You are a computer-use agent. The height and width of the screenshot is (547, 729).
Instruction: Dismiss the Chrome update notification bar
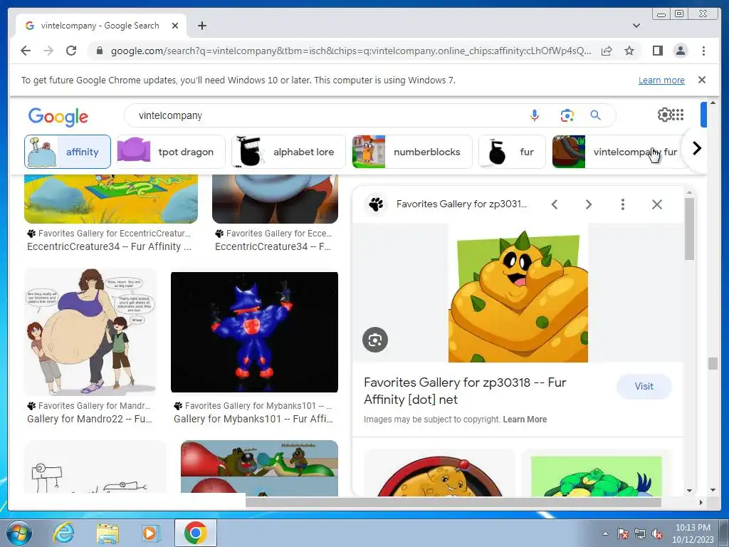[702, 80]
